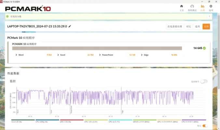Click the pencil icon to rename result

pyautogui.click(x=70, y=26)
